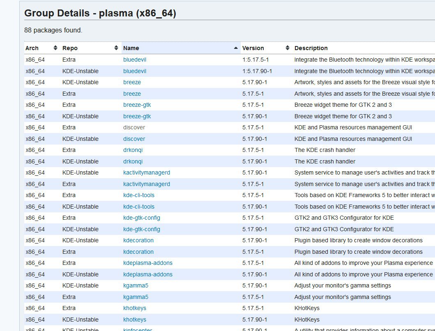This screenshot has height=331, width=435.
Task: Click version cell '1:5.17.5-1'
Action: click(255, 60)
